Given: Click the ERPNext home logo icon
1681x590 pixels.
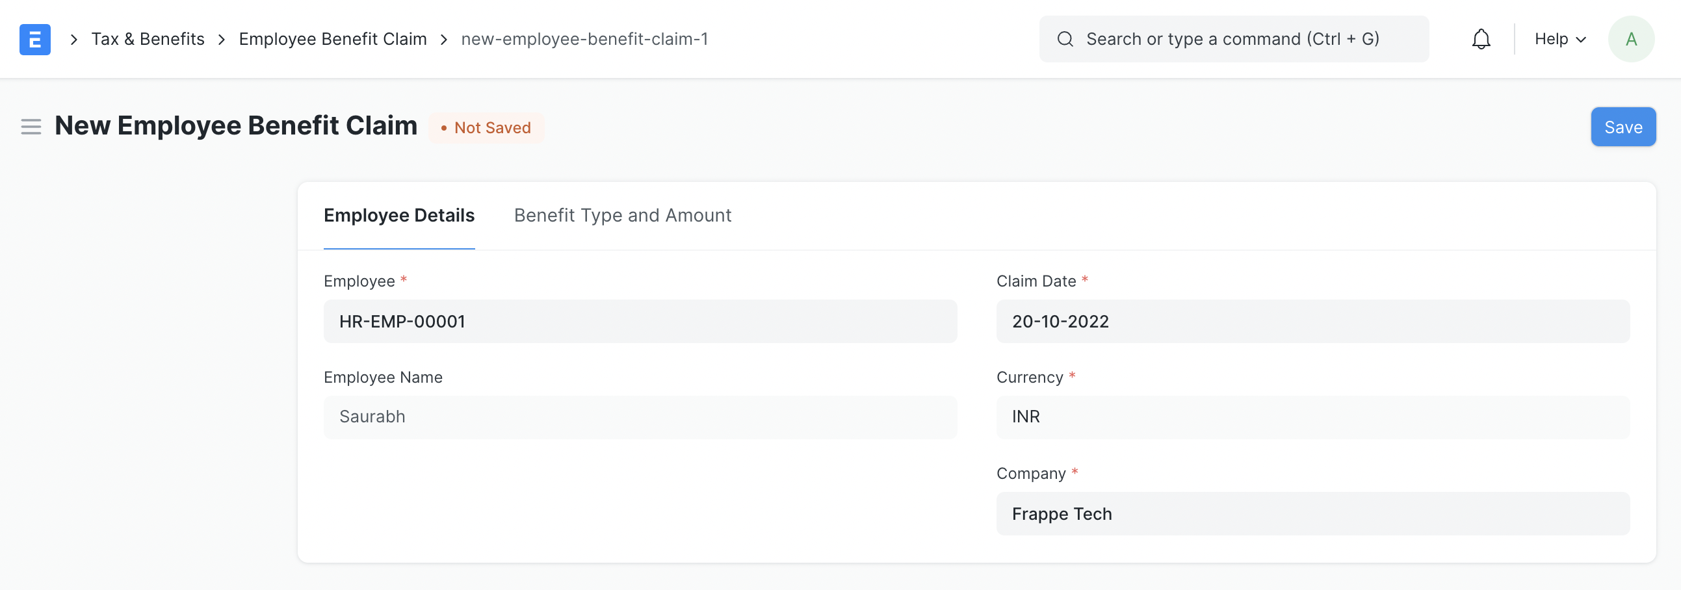Looking at the screenshot, I should pos(34,39).
